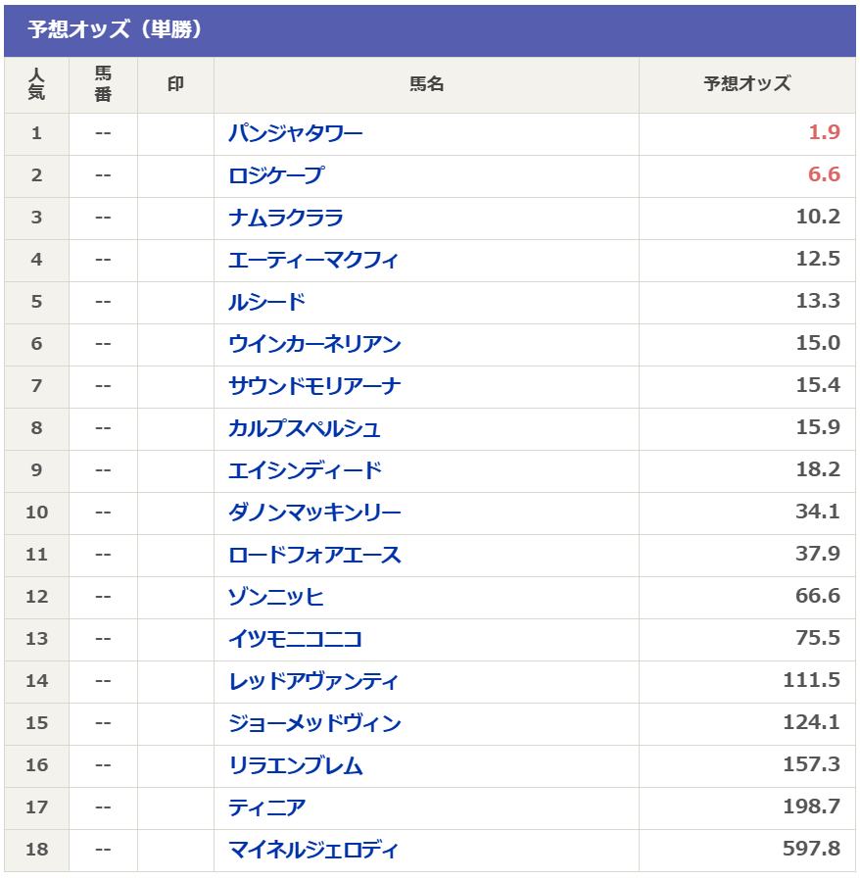Open ウインカーネリアン horse details
The image size is (860, 880).
click(x=314, y=344)
